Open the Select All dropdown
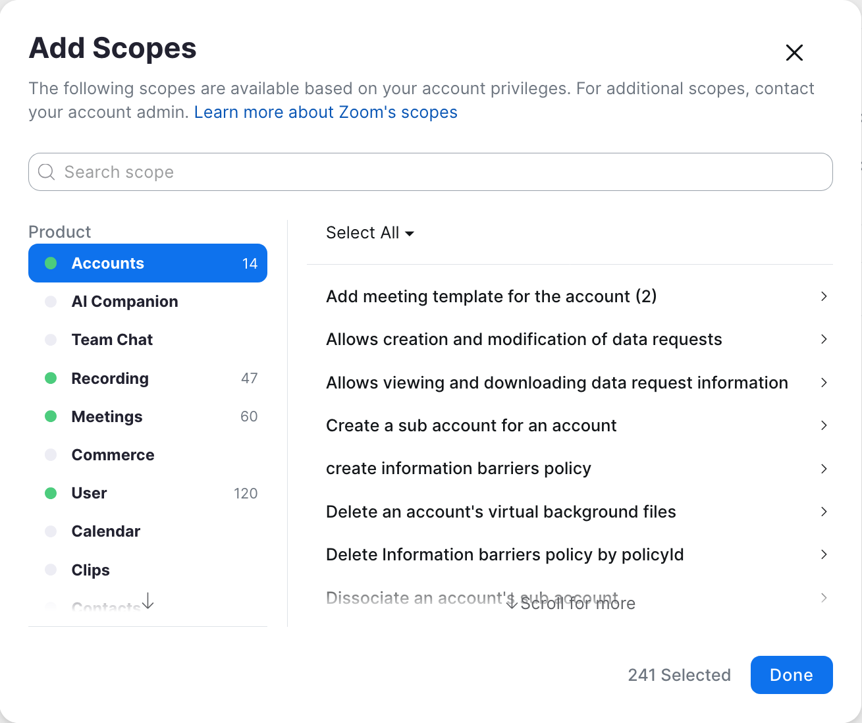 (370, 233)
